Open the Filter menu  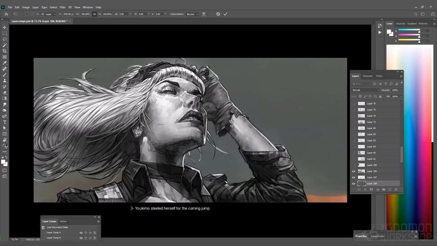tap(62, 7)
